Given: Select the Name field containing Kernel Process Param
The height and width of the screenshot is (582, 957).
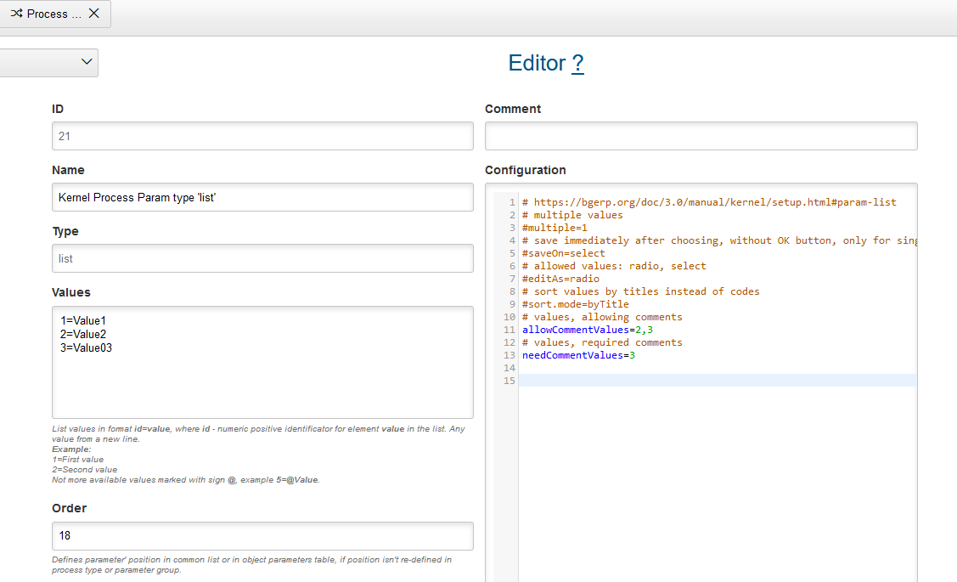Looking at the screenshot, I should coord(262,196).
